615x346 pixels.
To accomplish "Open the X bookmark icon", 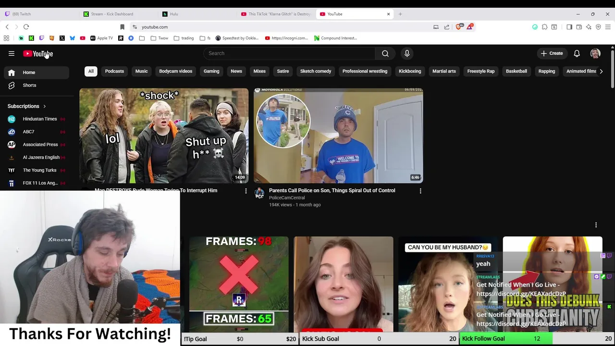I will [x=62, y=38].
